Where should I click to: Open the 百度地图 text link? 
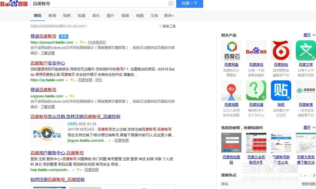tap(231, 105)
